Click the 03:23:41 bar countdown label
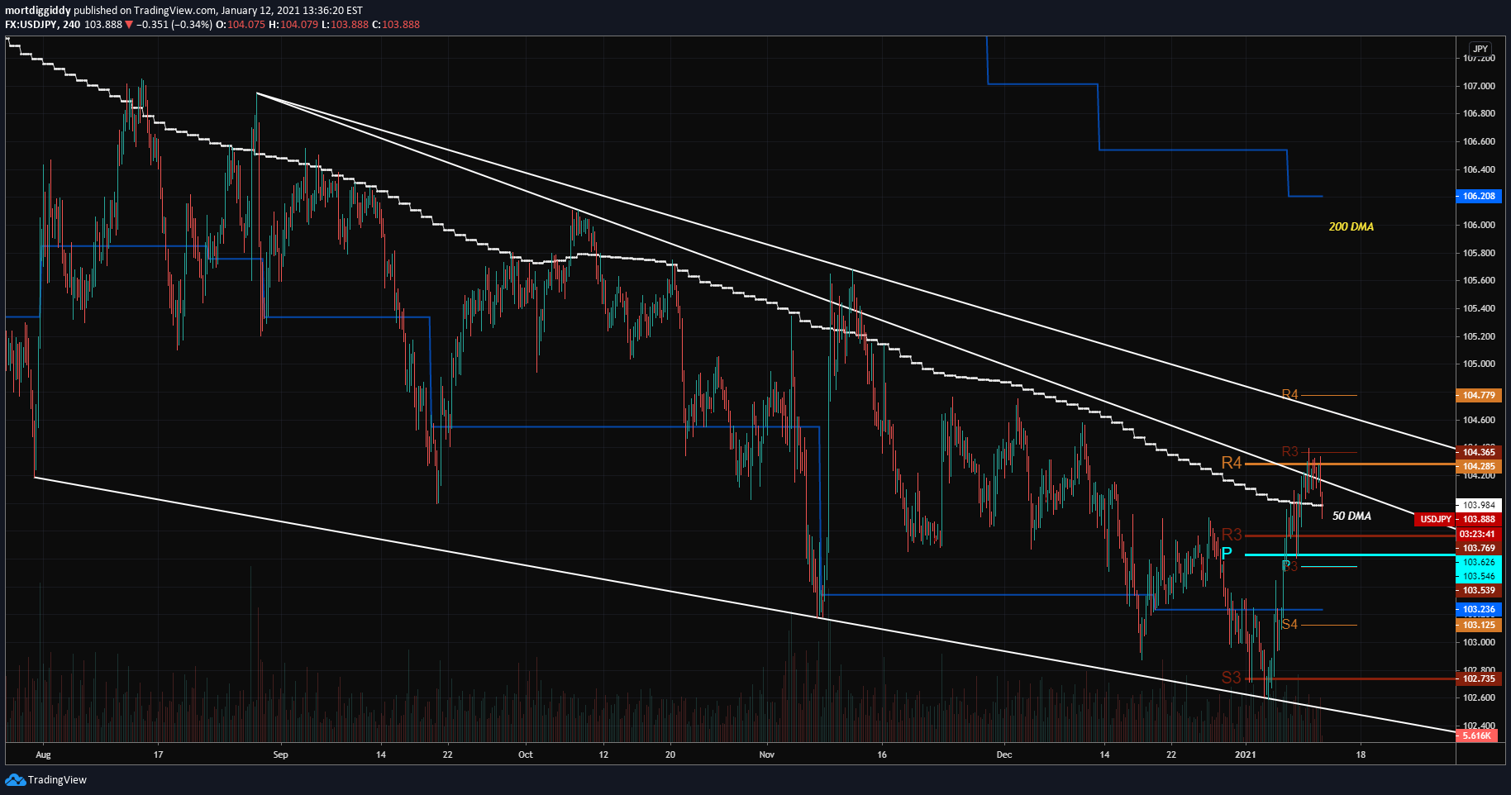Image resolution: width=1511 pixels, height=795 pixels. [x=1479, y=534]
